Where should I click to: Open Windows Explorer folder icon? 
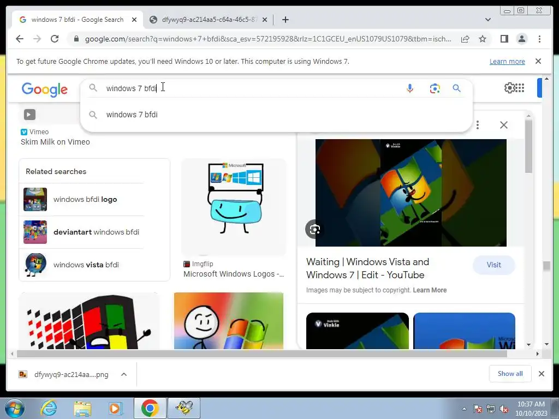tap(82, 408)
